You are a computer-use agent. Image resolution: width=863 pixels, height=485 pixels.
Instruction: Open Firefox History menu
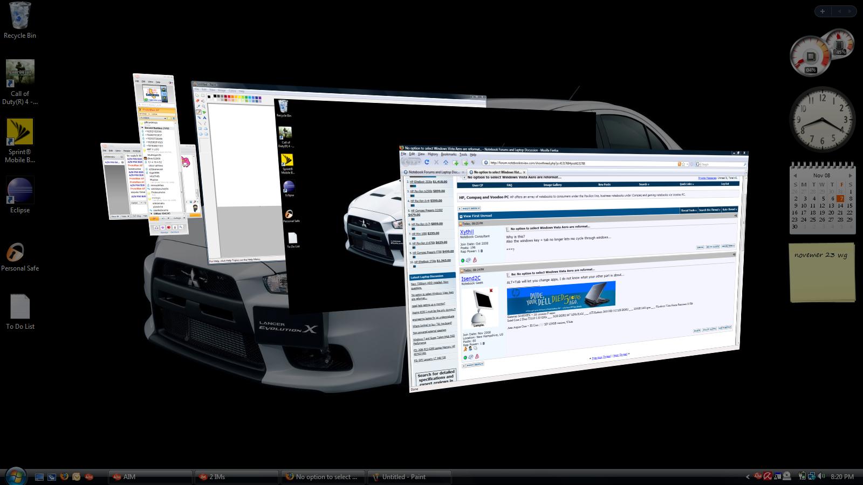click(x=433, y=154)
